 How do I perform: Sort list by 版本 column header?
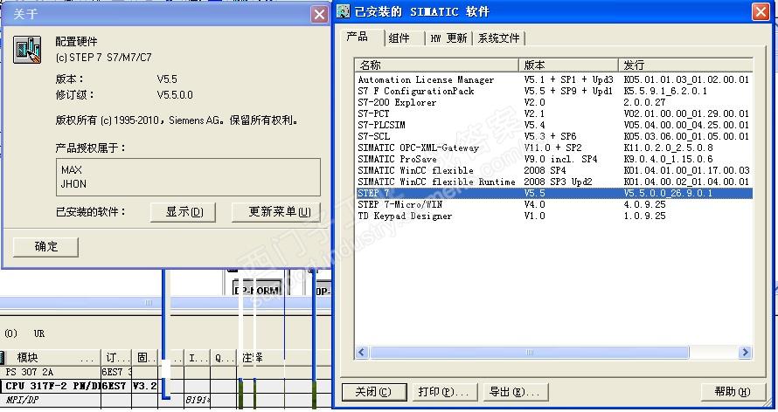568,65
